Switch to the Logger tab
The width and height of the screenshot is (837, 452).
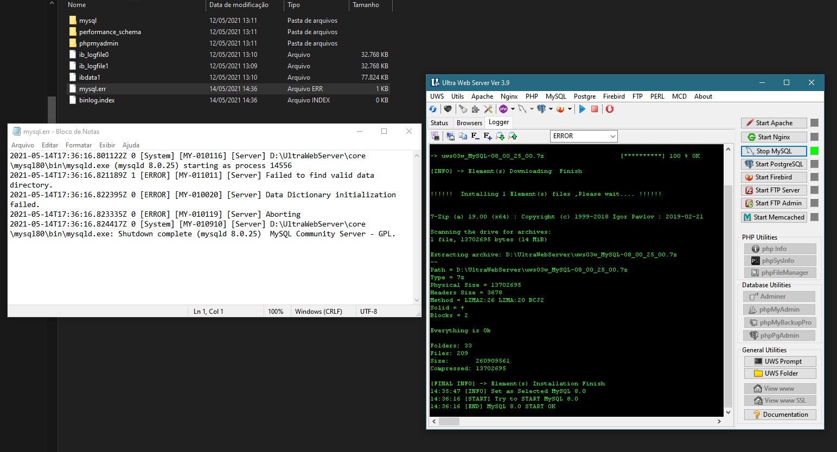[x=499, y=122]
